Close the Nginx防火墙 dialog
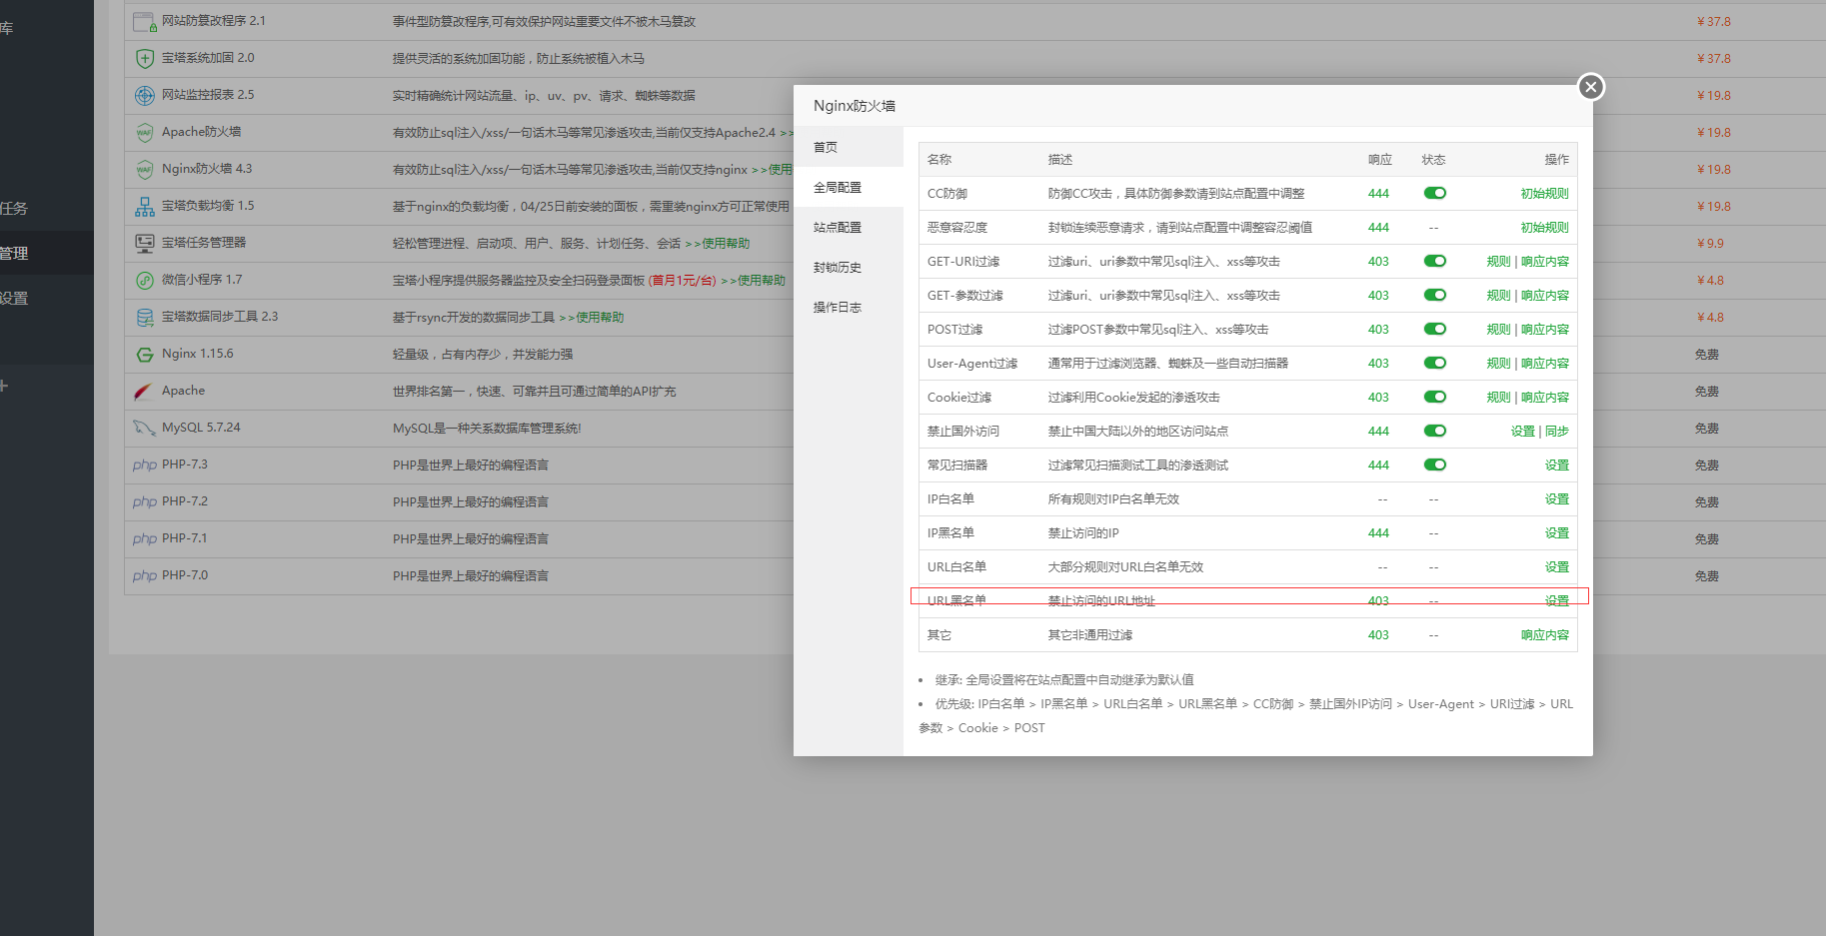This screenshot has height=936, width=1826. 1591,87
